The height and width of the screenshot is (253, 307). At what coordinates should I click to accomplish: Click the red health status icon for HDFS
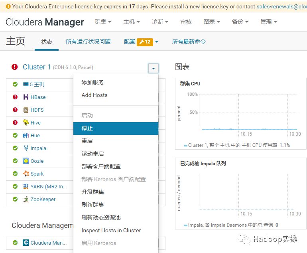coord(15,110)
